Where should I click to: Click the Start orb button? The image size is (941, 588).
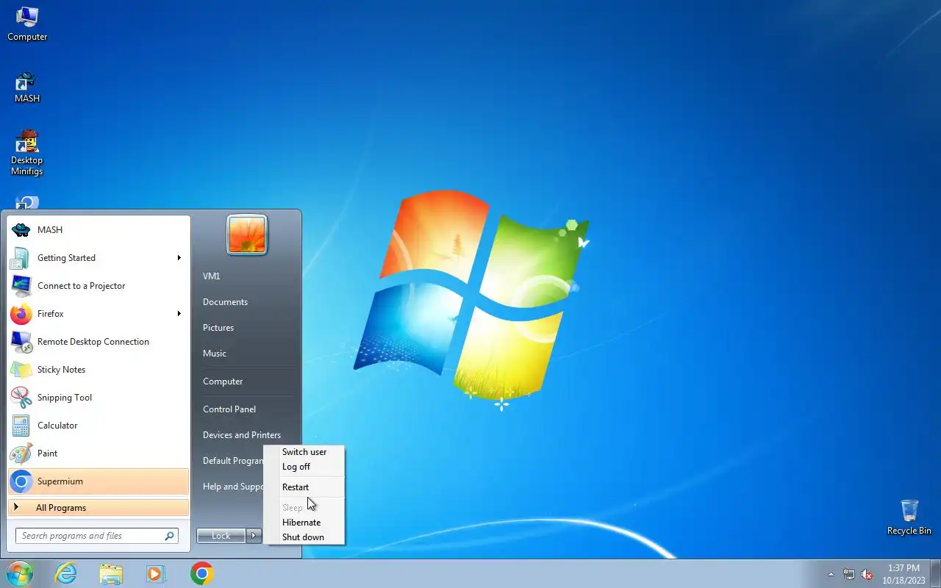click(19, 573)
